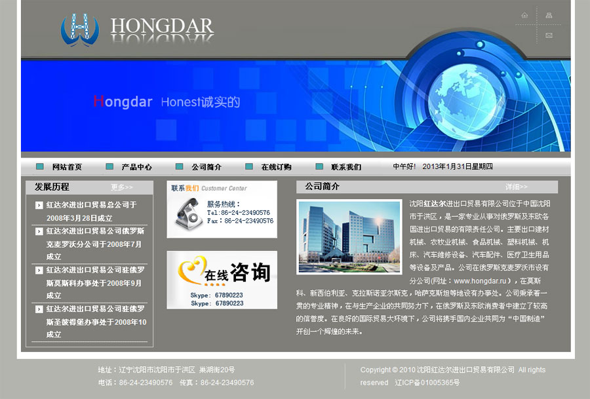The height and width of the screenshot is (399, 590).
Task: Open the sitemap icon in the header
Action: (x=549, y=15)
